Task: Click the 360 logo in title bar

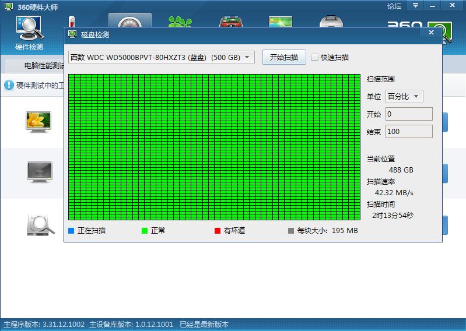Action: point(8,6)
